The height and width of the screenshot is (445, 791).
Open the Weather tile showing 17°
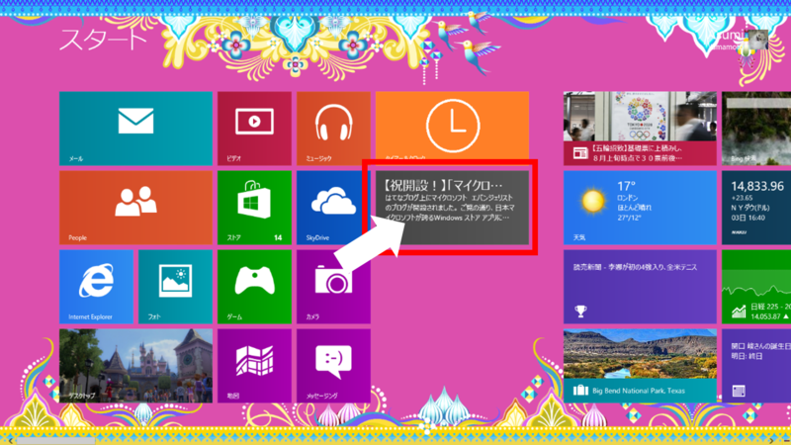640,208
